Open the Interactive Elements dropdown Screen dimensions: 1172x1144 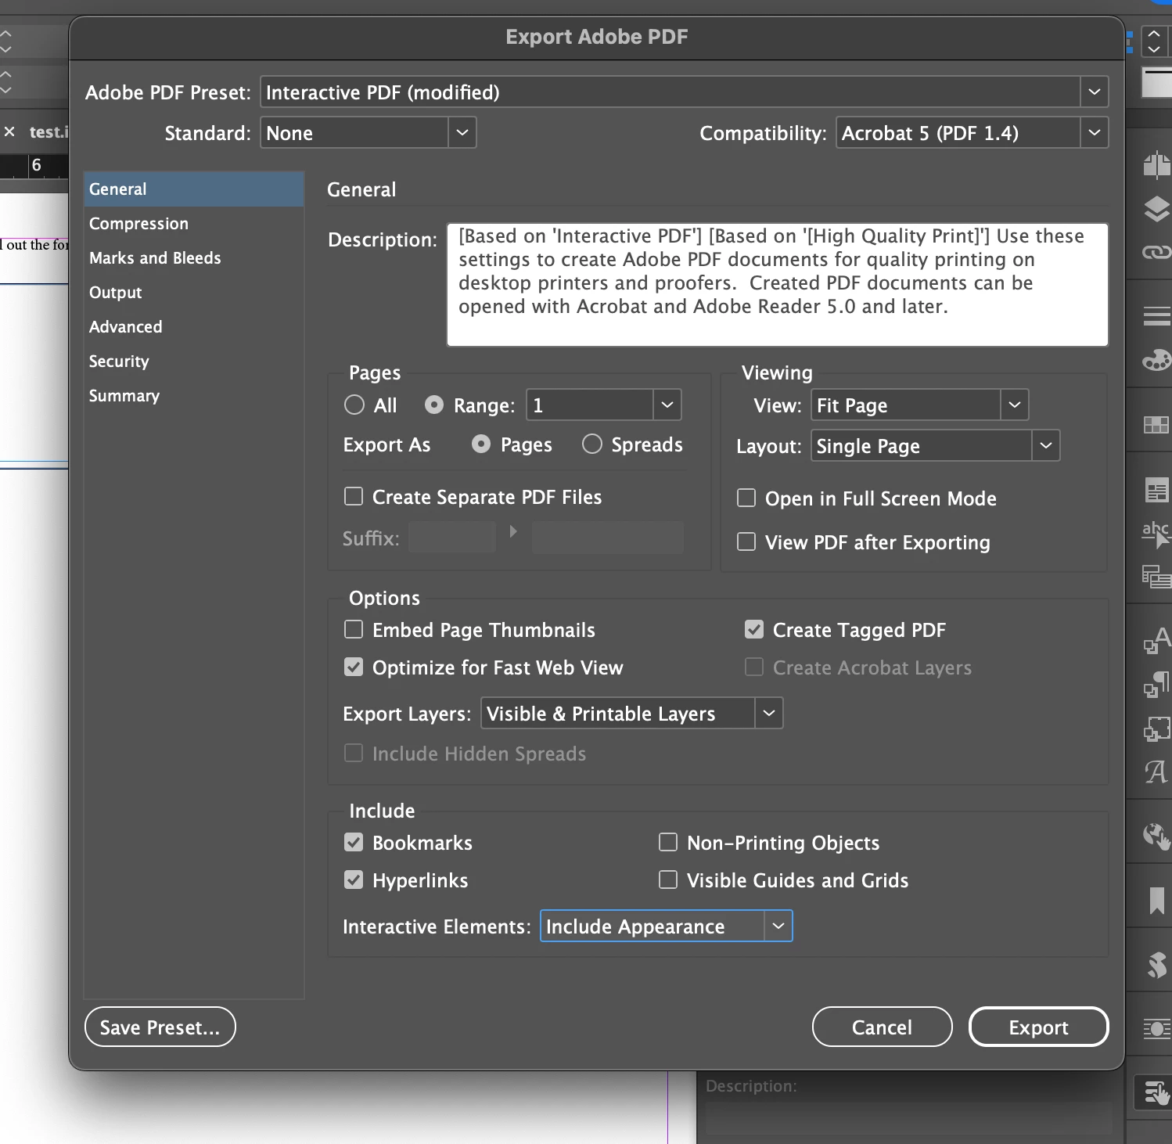(666, 926)
